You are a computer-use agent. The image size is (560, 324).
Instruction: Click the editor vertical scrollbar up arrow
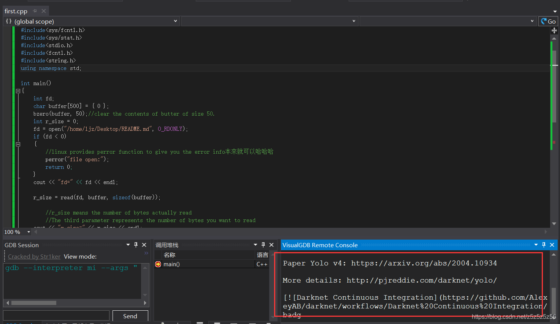pos(554,38)
